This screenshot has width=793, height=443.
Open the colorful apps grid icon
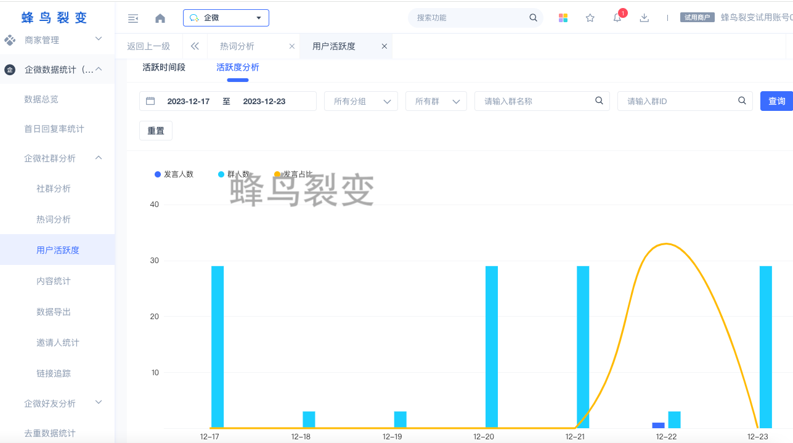[563, 18]
